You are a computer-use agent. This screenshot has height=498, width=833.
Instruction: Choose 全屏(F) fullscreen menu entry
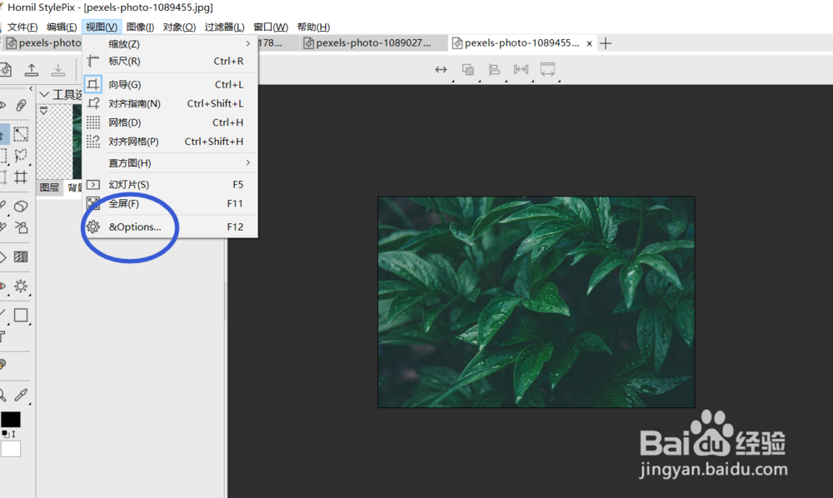point(170,203)
